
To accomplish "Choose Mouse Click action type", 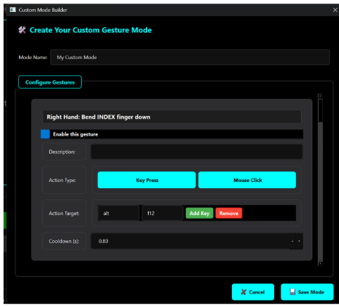I will (247, 180).
